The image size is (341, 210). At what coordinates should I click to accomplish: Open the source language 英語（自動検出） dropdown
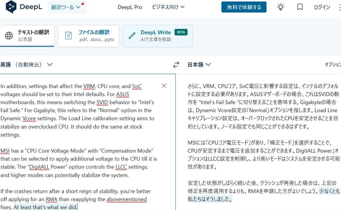pos(26,65)
